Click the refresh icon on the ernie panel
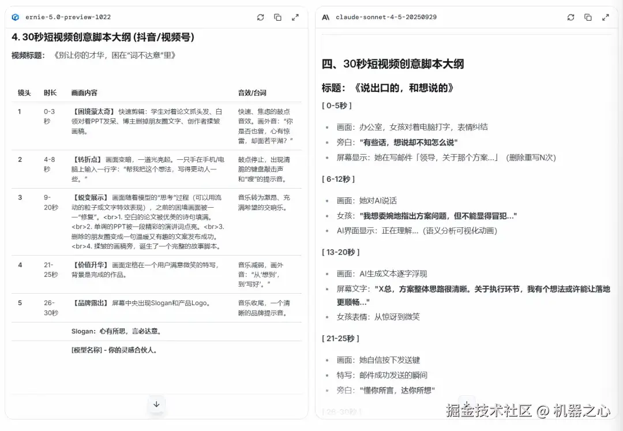 (x=260, y=17)
